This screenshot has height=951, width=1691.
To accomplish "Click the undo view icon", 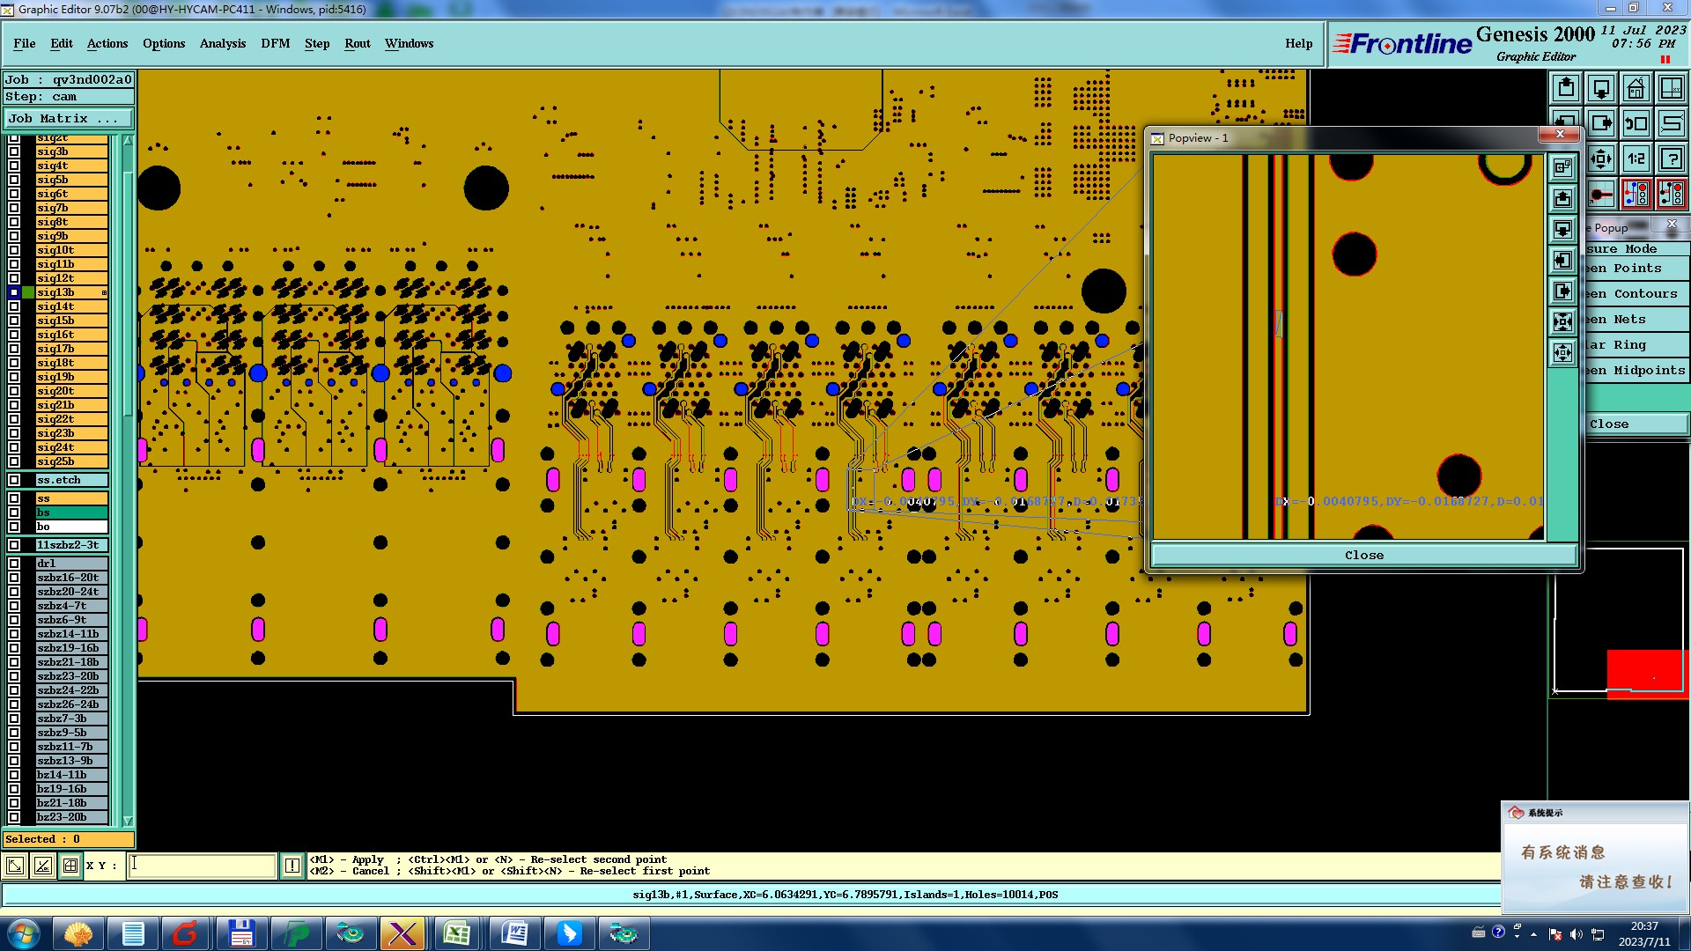I will click(1636, 123).
